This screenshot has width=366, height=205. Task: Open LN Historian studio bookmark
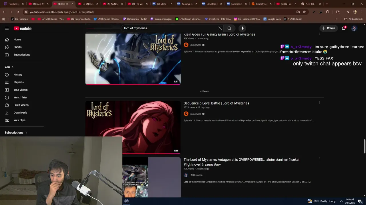(79, 19)
